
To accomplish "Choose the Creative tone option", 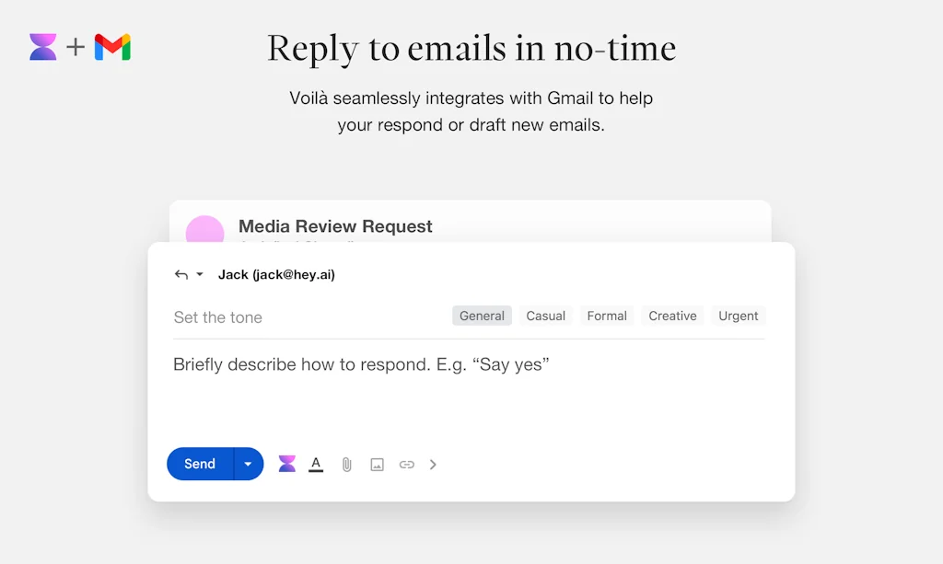I will coord(672,316).
